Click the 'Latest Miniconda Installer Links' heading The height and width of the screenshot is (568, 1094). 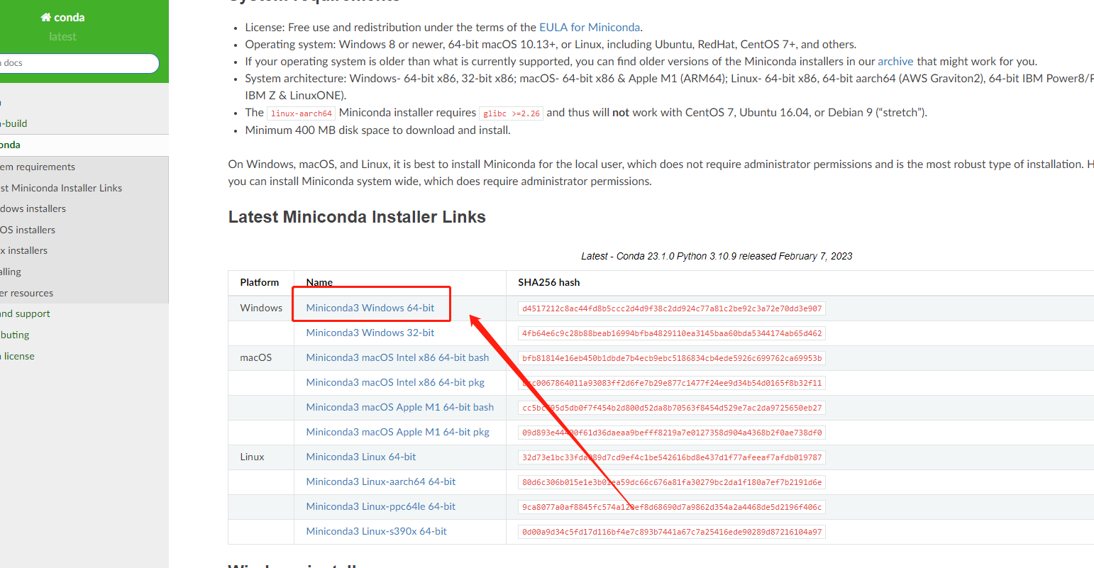tap(357, 217)
